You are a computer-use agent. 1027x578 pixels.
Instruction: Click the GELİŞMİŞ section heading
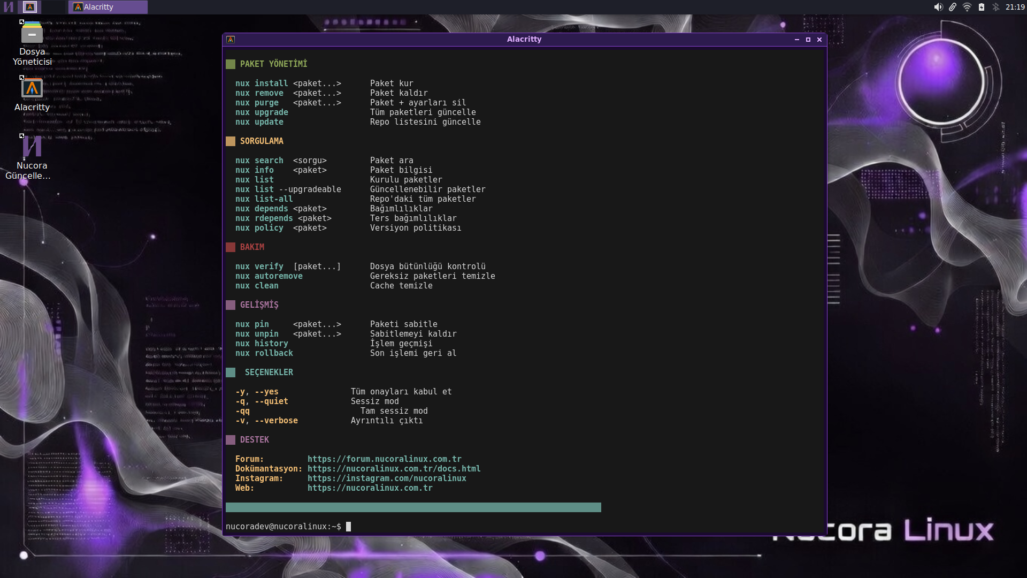coord(259,305)
